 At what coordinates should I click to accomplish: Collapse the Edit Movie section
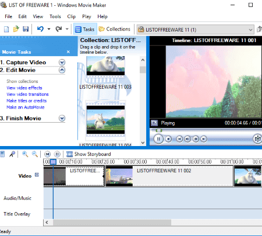tap(62, 70)
